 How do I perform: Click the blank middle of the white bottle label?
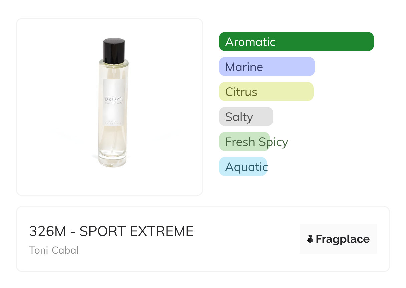click(x=113, y=113)
